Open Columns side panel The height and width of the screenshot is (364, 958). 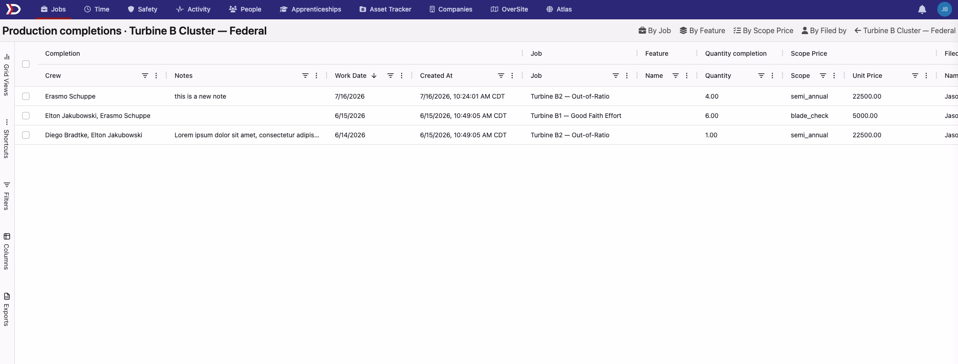(6, 251)
